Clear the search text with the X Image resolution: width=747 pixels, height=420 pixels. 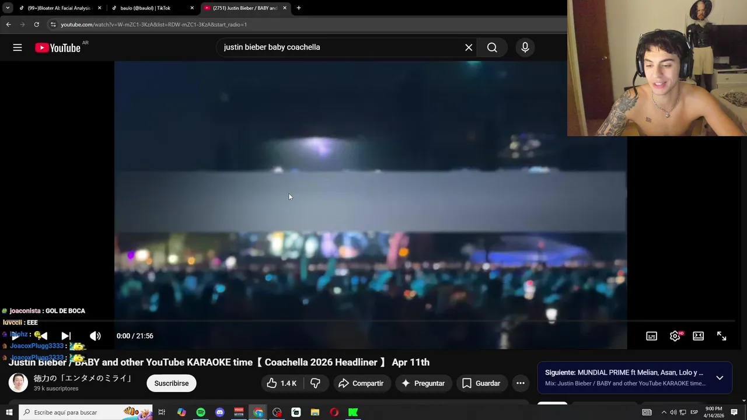(x=469, y=47)
